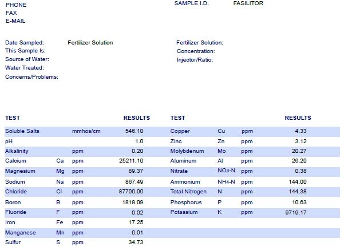344x251 pixels.
Task: Select the Iron result 17.25
Action: point(136,222)
